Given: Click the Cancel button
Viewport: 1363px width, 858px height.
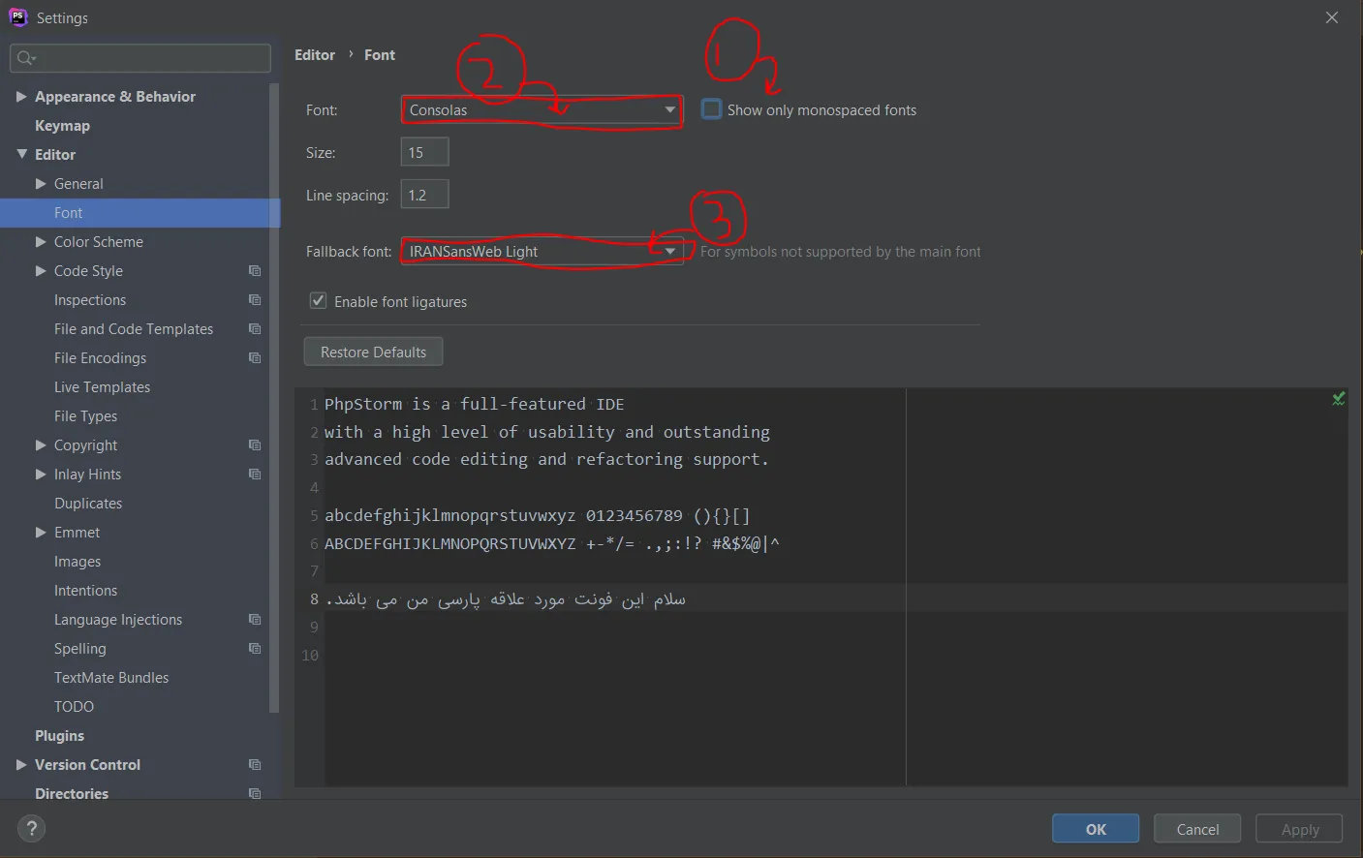Looking at the screenshot, I should 1197,829.
